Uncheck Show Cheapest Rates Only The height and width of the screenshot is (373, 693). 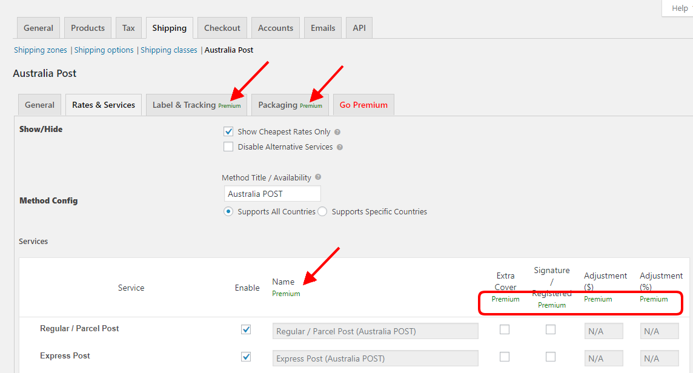[228, 131]
